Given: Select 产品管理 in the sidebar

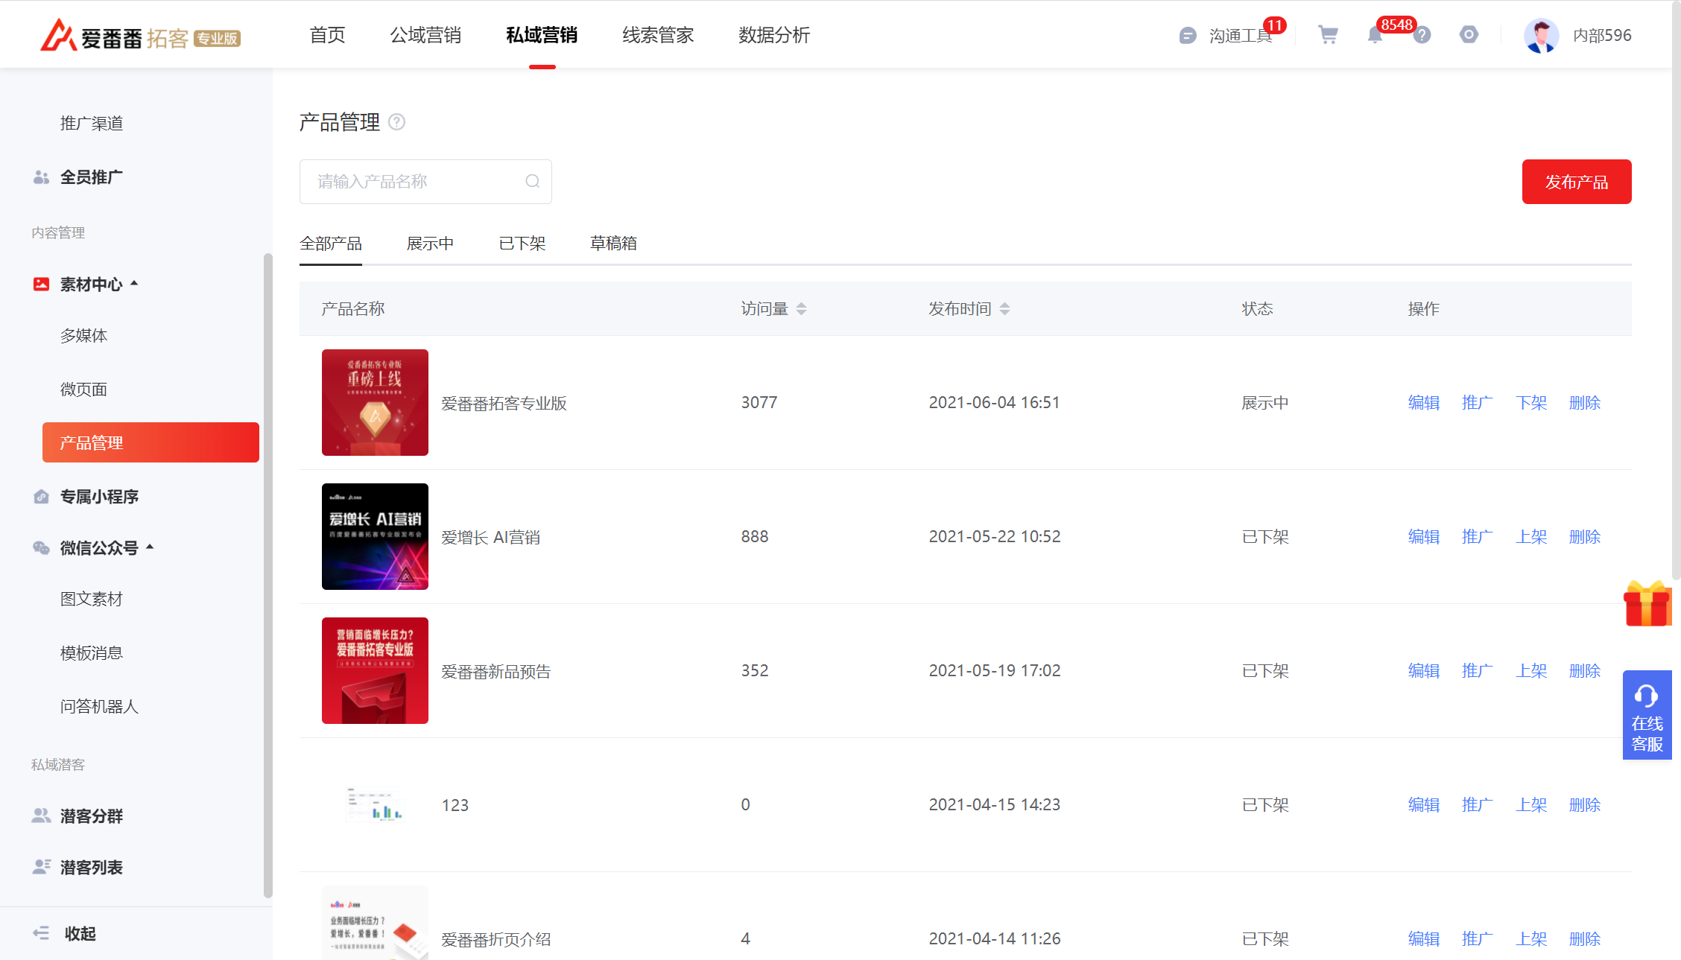Looking at the screenshot, I should tap(151, 442).
